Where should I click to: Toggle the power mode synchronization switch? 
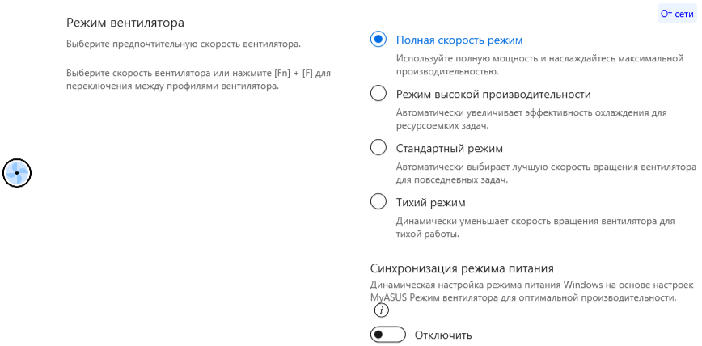click(x=387, y=335)
